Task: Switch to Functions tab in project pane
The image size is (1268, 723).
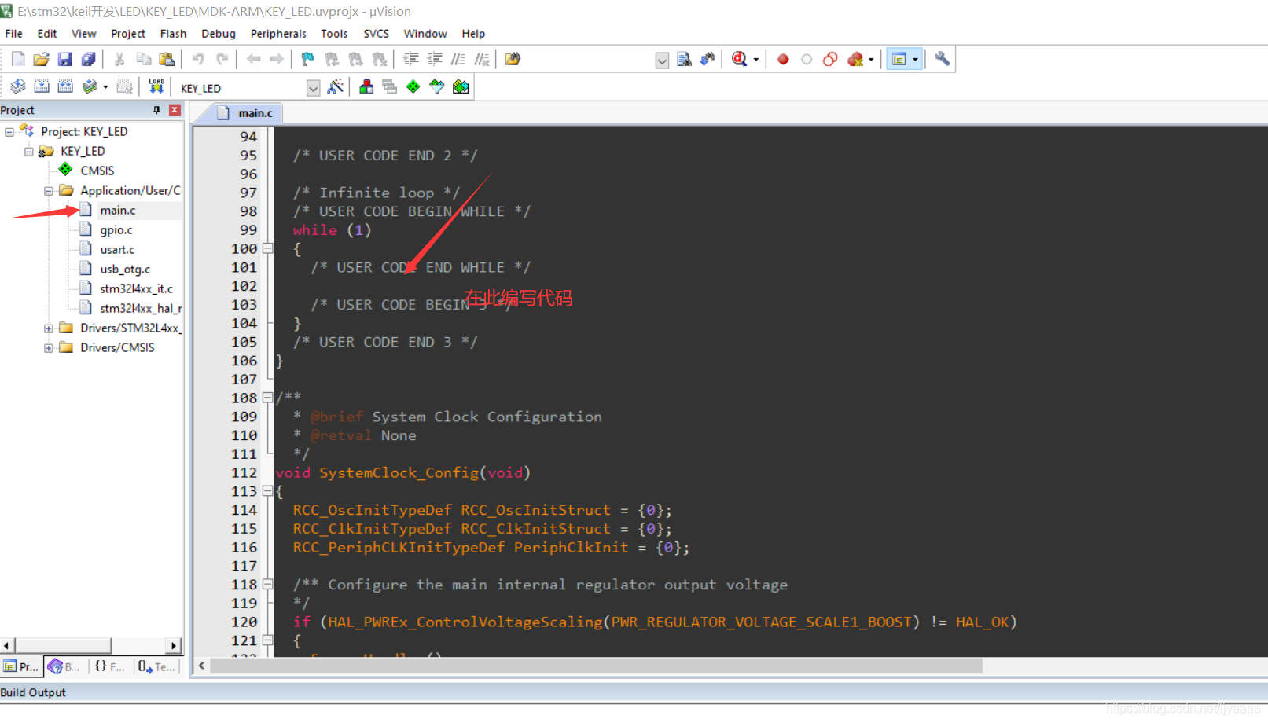Action: tap(110, 666)
